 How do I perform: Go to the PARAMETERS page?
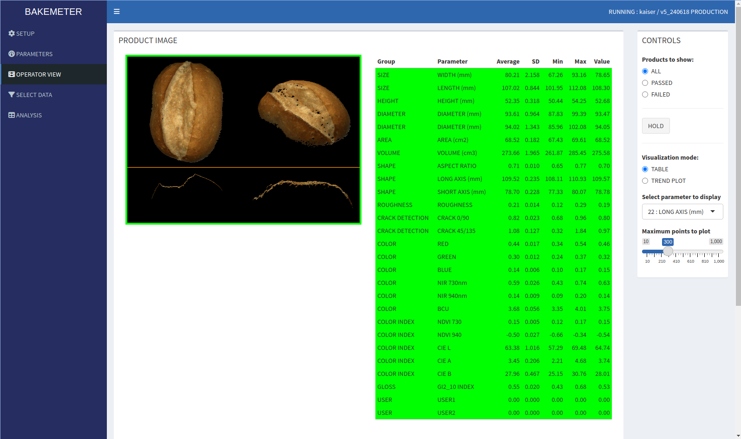tap(34, 54)
